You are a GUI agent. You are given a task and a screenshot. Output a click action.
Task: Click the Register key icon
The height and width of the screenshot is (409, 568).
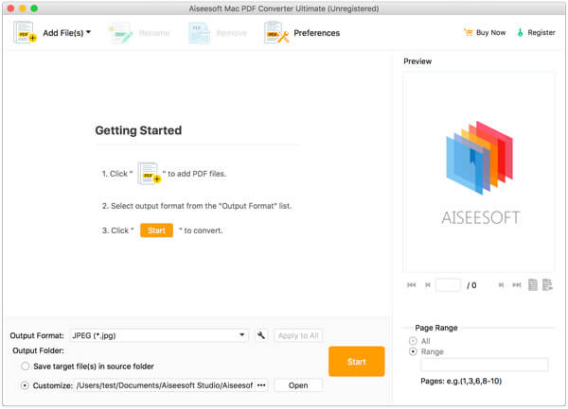point(520,32)
